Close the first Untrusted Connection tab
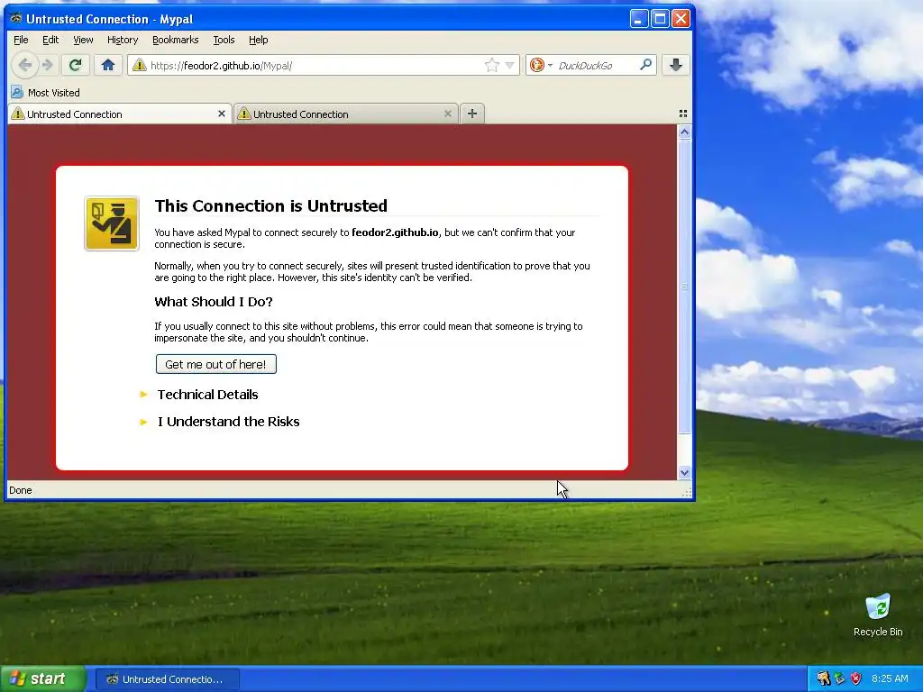Screen dimensions: 923x692 222,114
